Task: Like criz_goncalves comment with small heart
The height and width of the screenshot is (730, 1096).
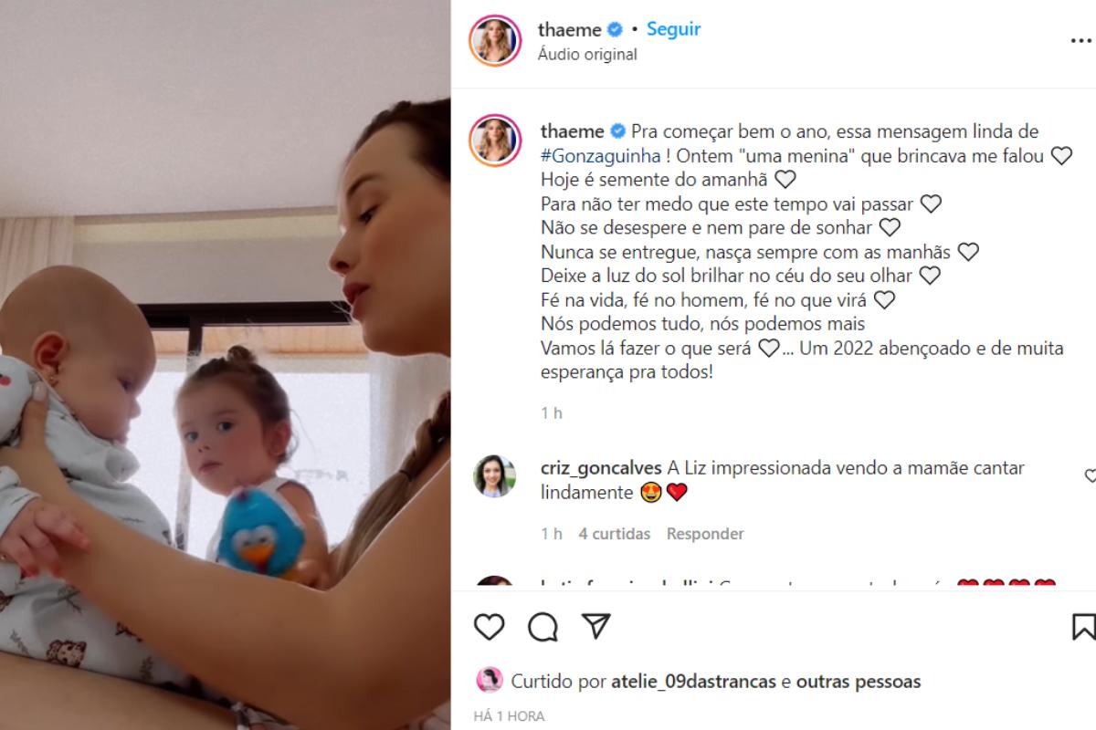Action: click(x=1091, y=475)
